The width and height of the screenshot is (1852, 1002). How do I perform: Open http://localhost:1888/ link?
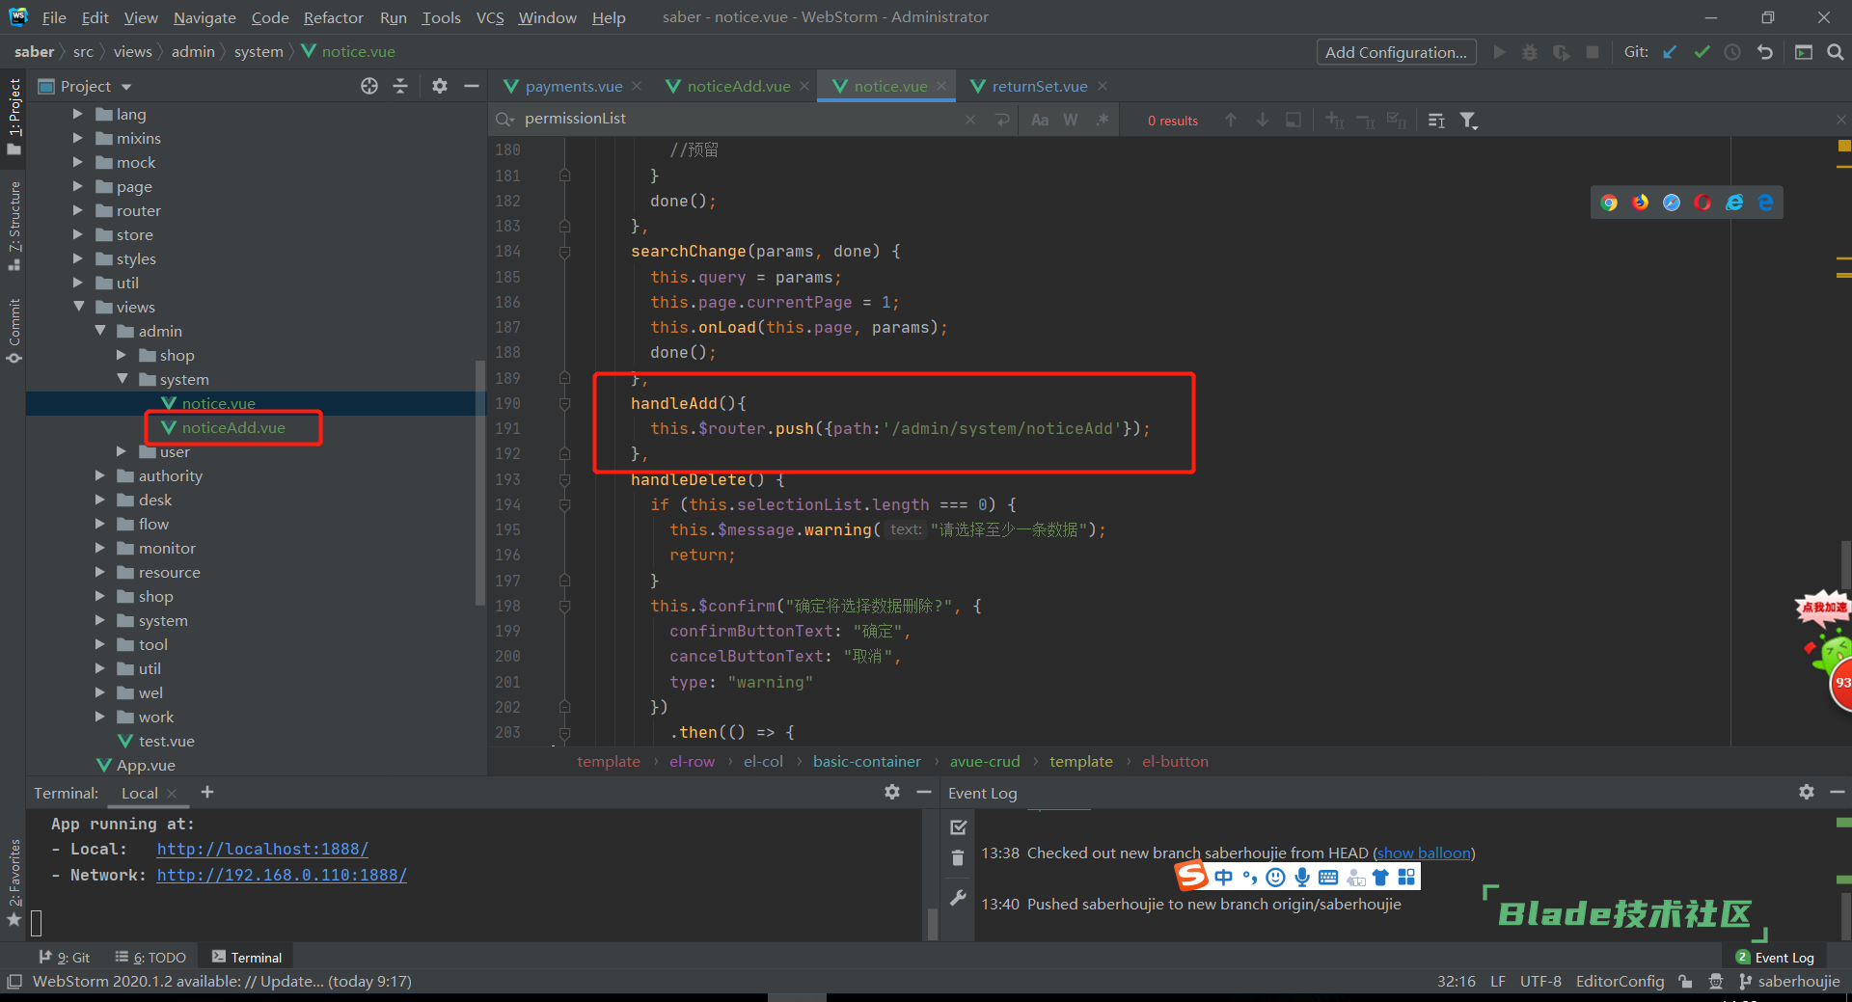pyautogui.click(x=262, y=849)
